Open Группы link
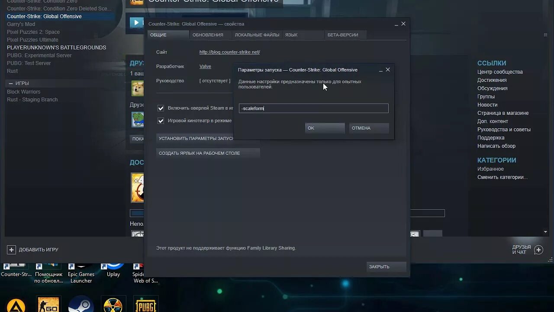 click(486, 97)
